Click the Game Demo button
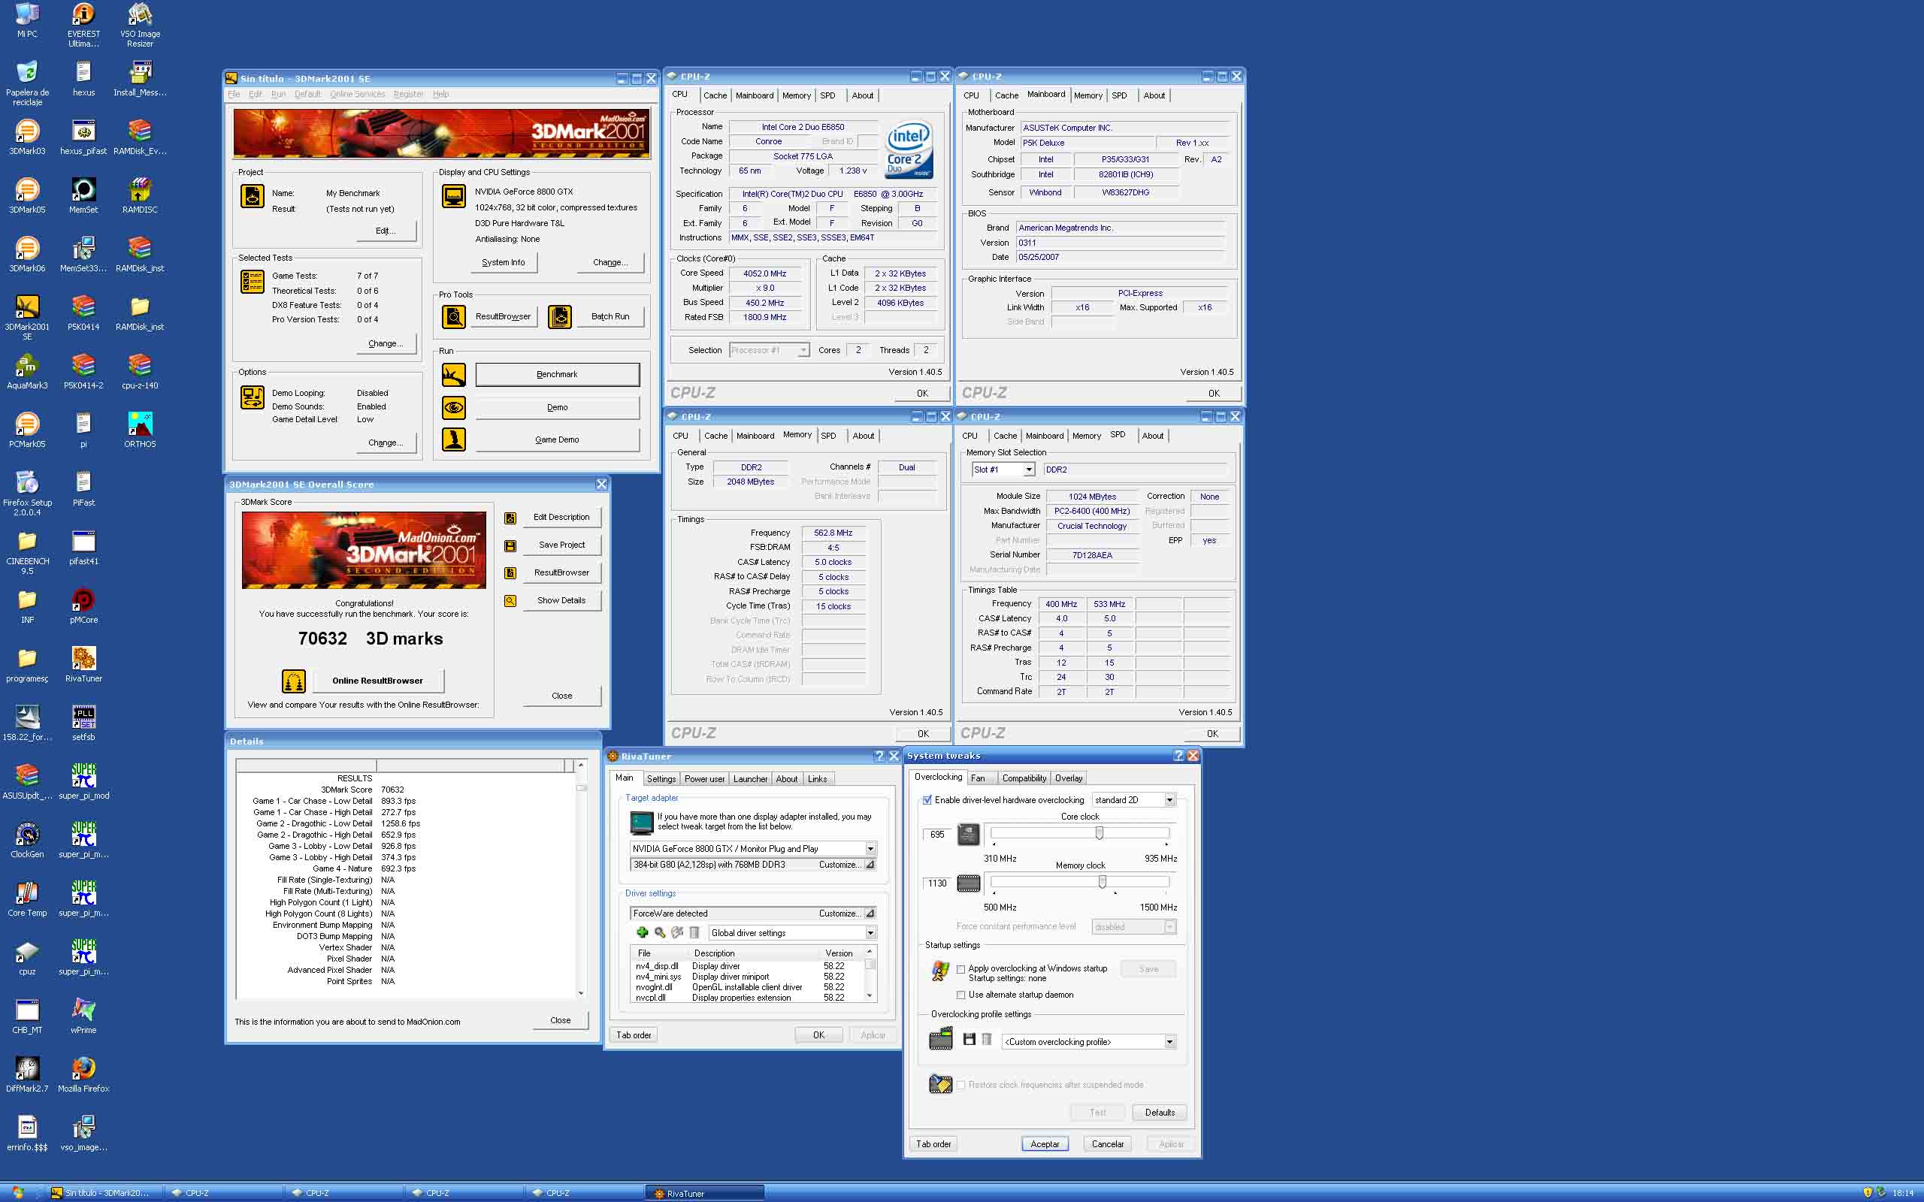This screenshot has width=1924, height=1202. (558, 439)
